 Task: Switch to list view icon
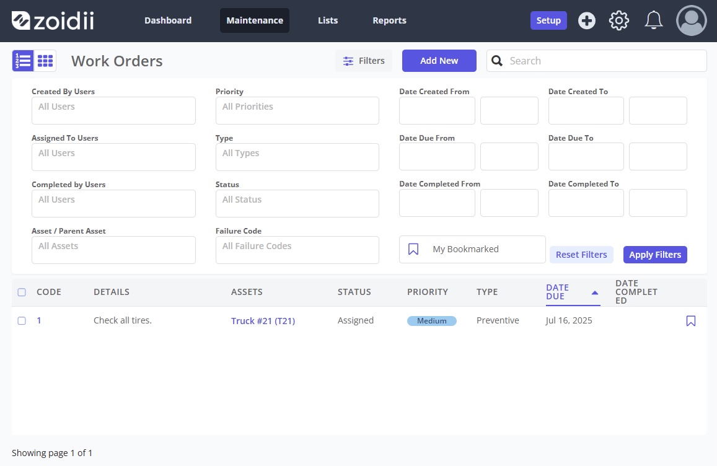pyautogui.click(x=23, y=61)
